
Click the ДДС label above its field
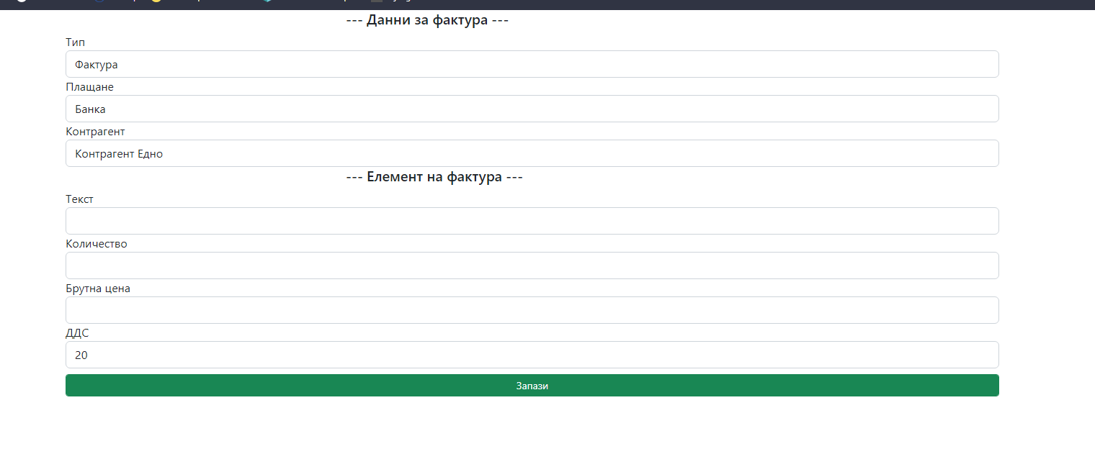[77, 332]
